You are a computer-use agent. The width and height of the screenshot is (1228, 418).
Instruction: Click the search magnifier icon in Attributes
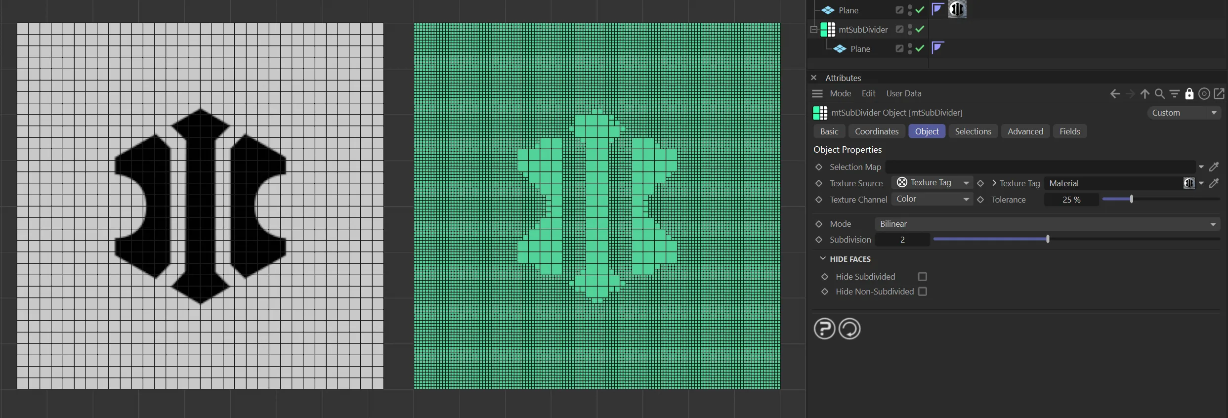[x=1159, y=93]
